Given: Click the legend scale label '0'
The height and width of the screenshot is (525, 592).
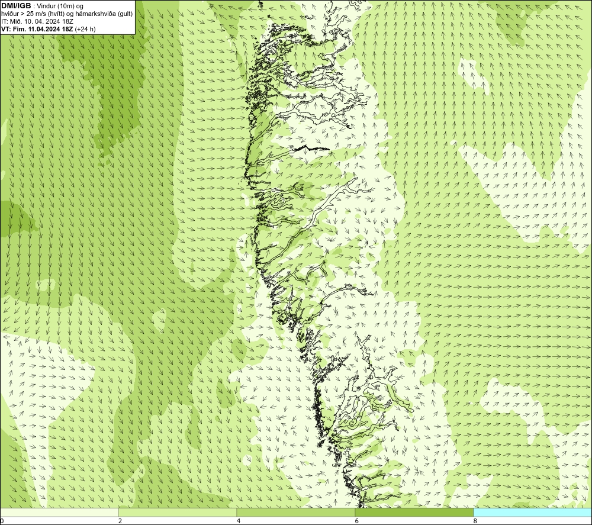Looking at the screenshot, I should click(2, 521).
